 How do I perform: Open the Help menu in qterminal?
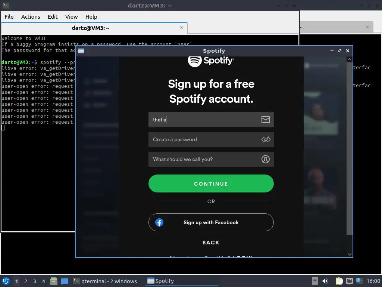coord(91,17)
